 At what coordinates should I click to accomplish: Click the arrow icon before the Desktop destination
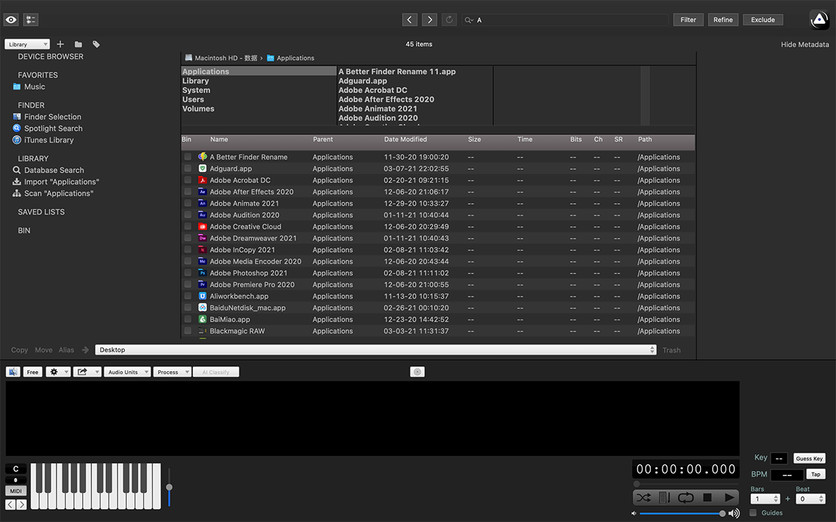pos(85,350)
